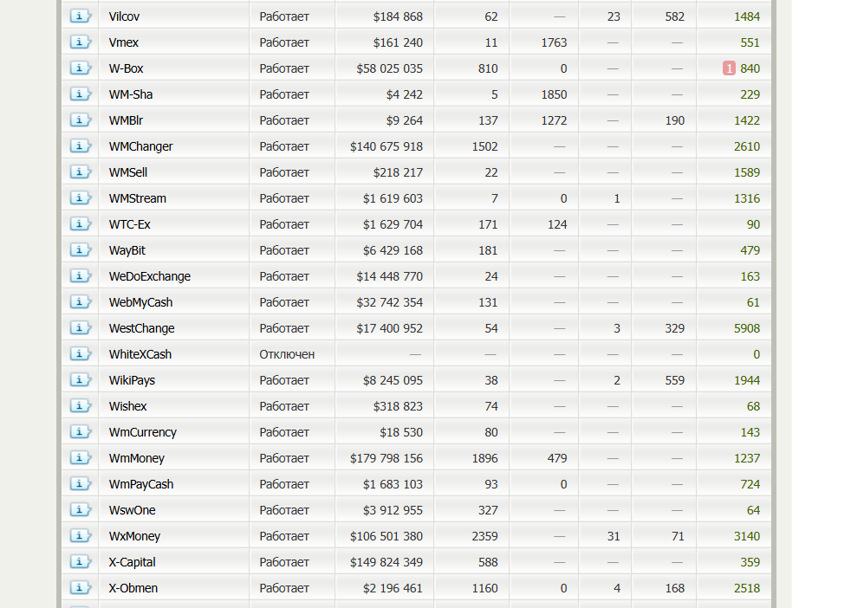Open info icon for WayBit
The image size is (851, 608).
pyautogui.click(x=80, y=250)
